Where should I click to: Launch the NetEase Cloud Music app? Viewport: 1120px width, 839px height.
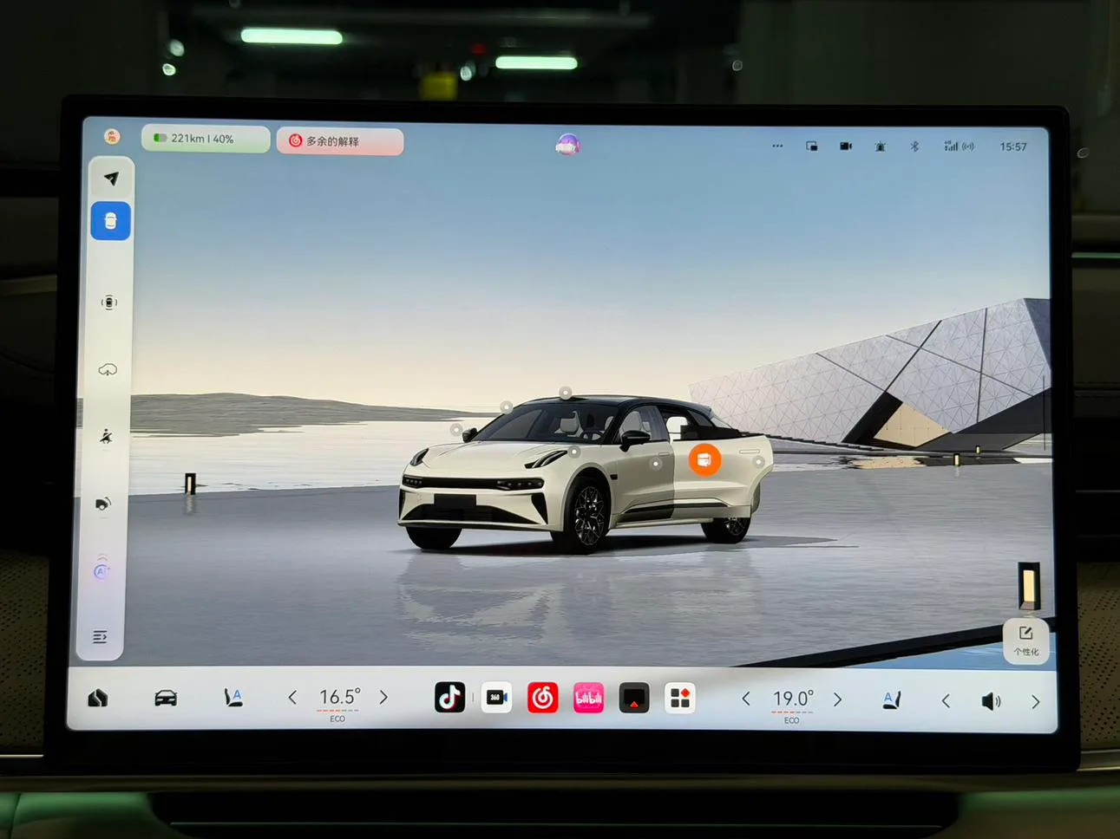tap(542, 698)
